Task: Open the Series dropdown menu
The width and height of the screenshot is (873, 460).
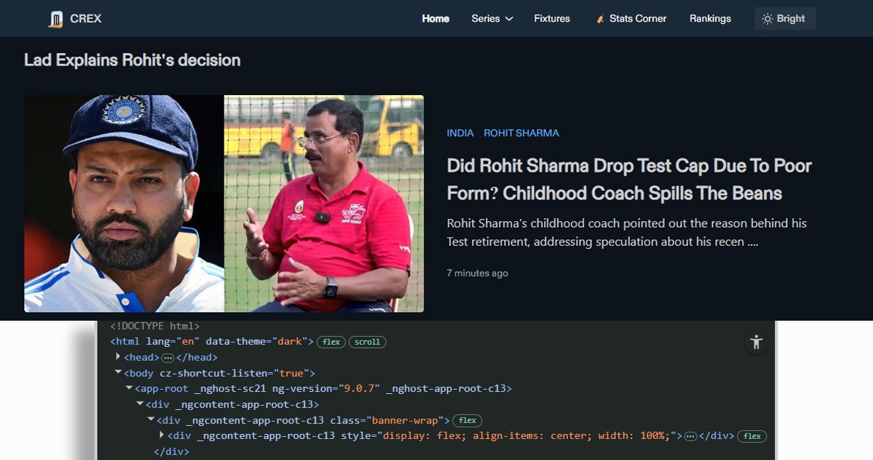Action: click(x=492, y=19)
